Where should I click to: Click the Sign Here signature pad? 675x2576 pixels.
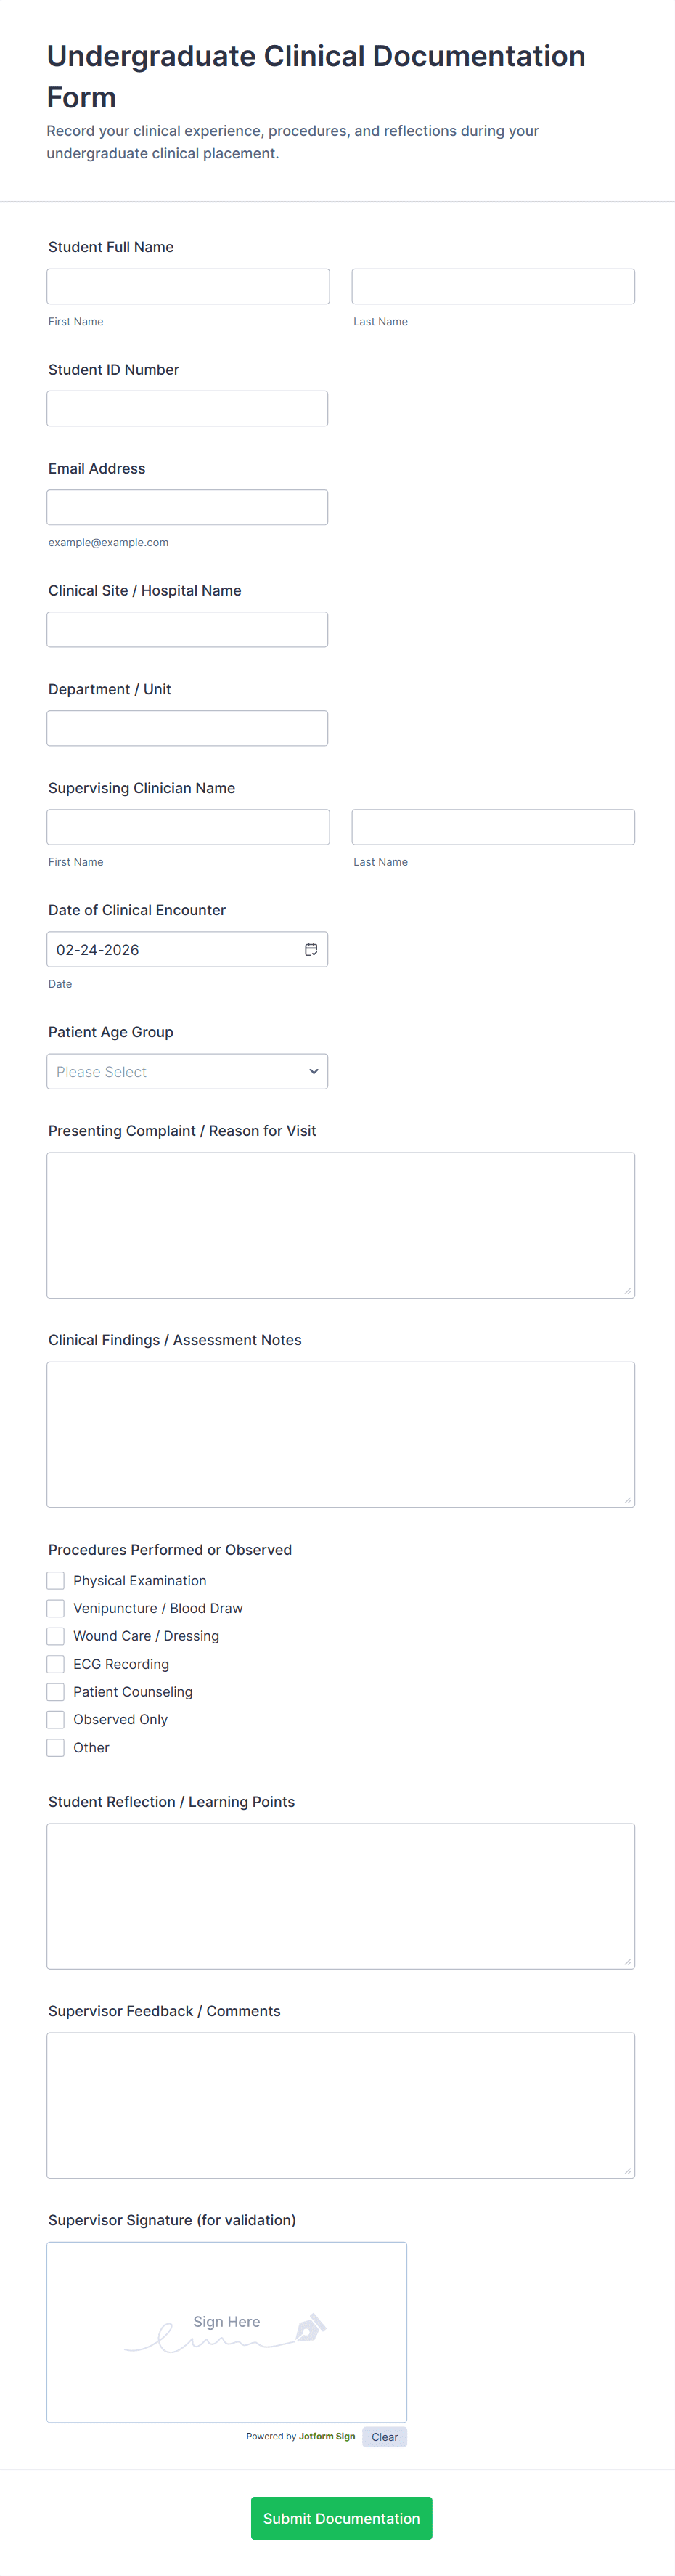[227, 2332]
